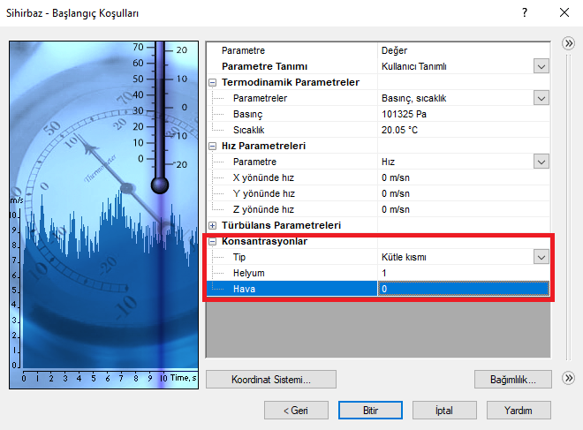
Task: Open the Hız parameter type dropdown
Action: pos(540,162)
